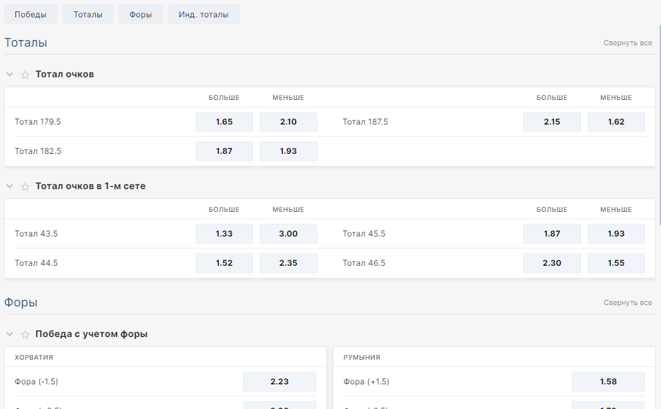Click the Тотал 182.5 row label
The width and height of the screenshot is (661, 409).
[38, 151]
